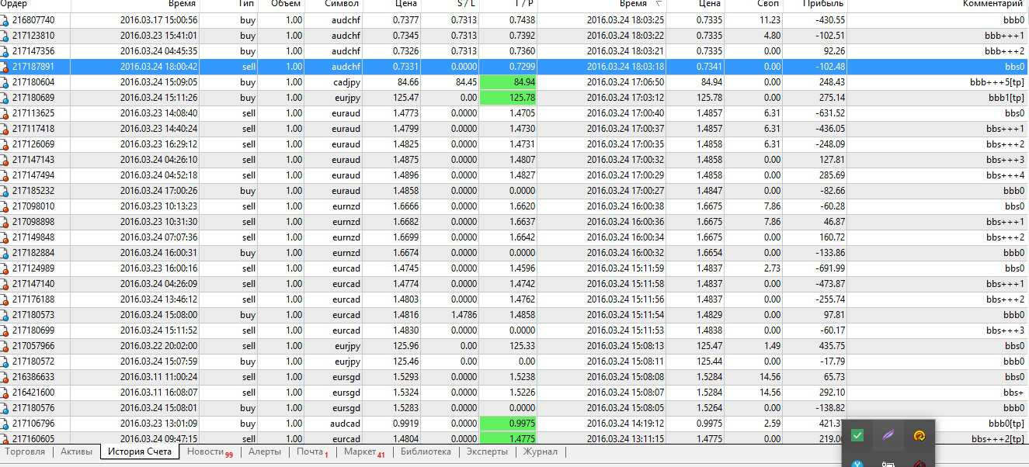The height and width of the screenshot is (467, 1029).
Task: Open the Новости tab
Action: 206,451
